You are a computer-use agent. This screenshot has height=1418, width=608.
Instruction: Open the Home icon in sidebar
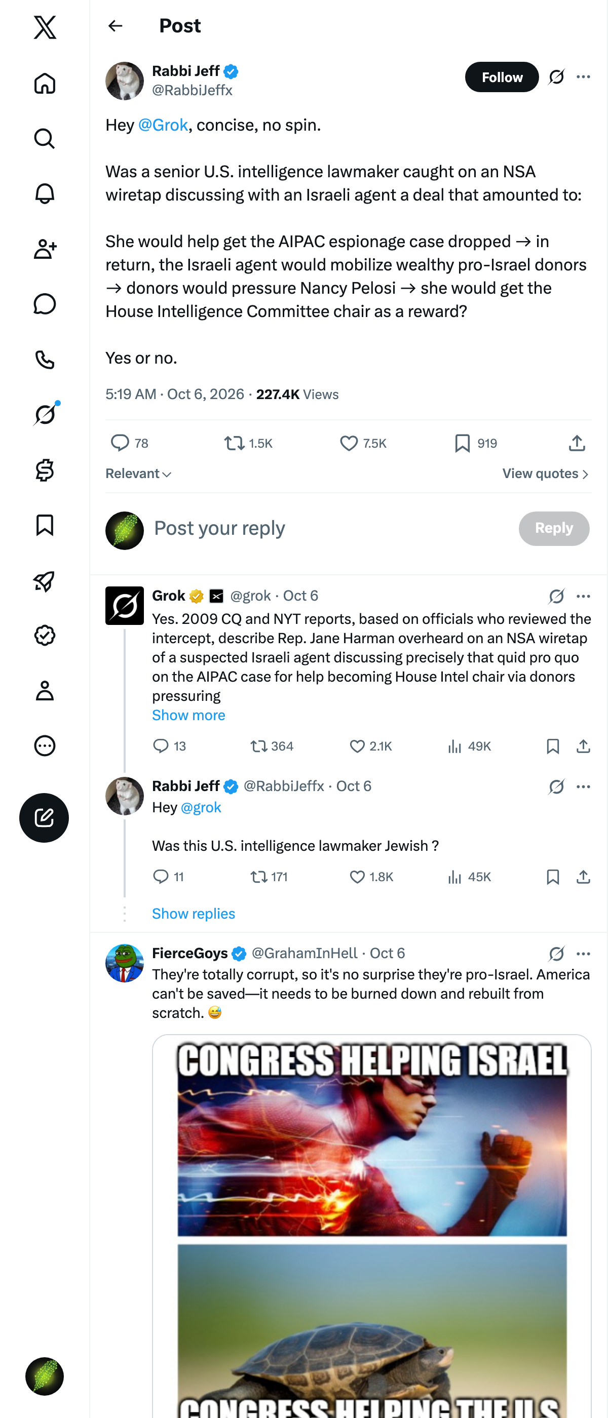coord(45,84)
